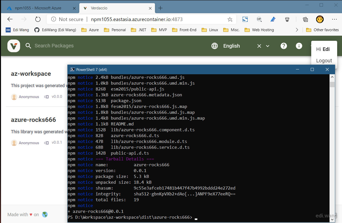Expand the English language dropdown arrow

(267, 46)
